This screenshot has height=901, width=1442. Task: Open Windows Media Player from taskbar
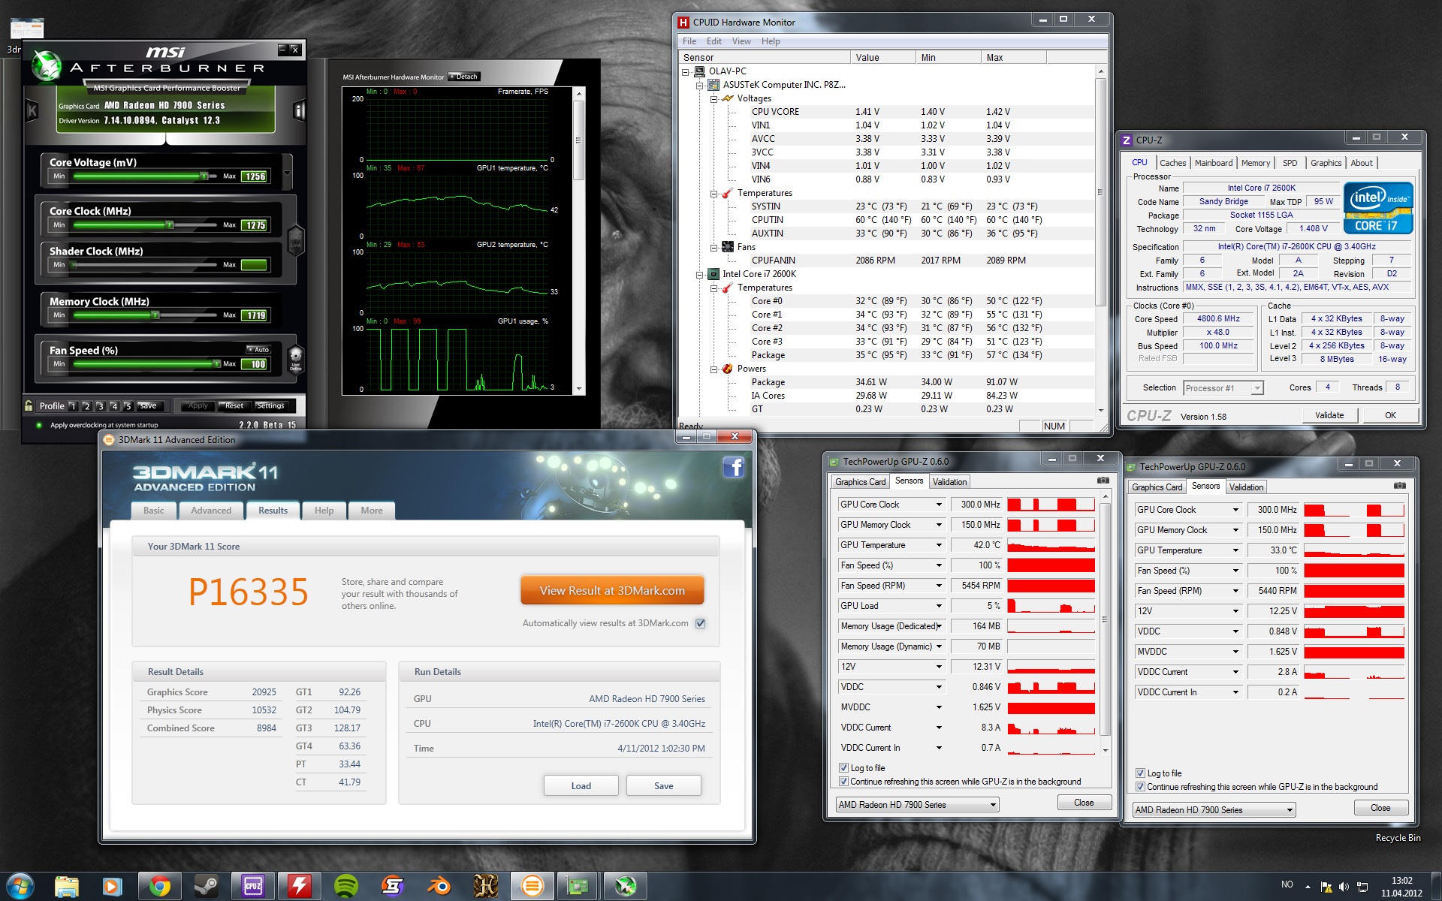(x=113, y=887)
